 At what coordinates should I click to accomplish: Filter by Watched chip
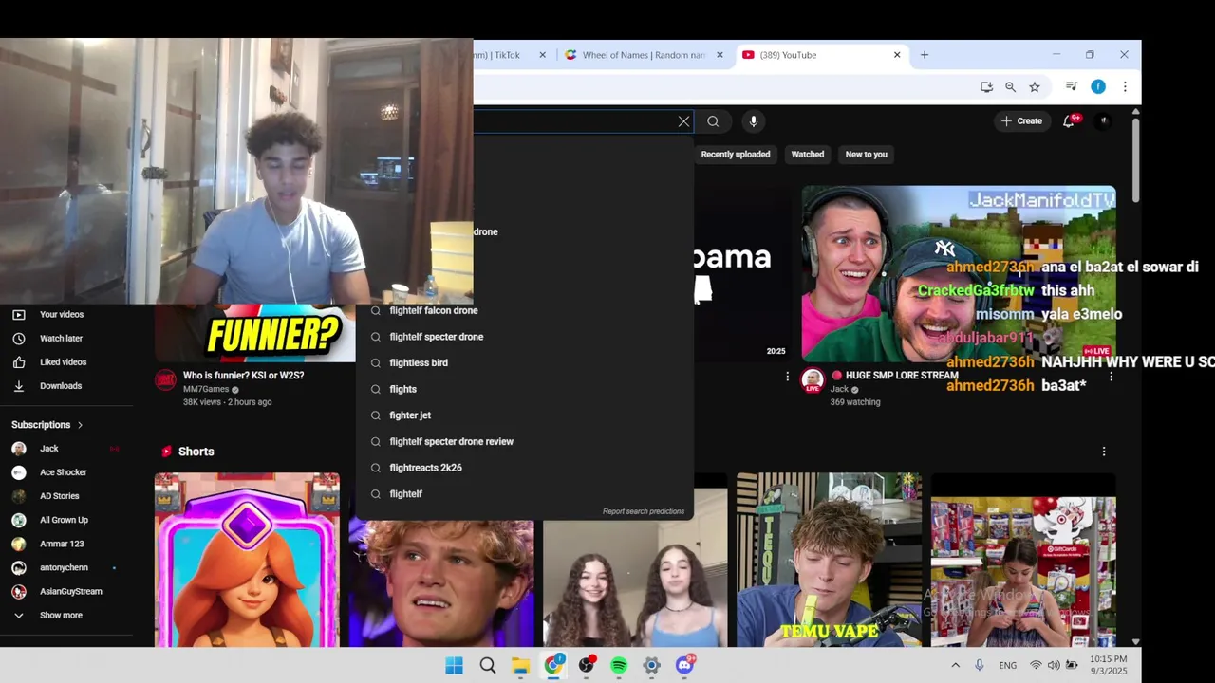point(808,154)
